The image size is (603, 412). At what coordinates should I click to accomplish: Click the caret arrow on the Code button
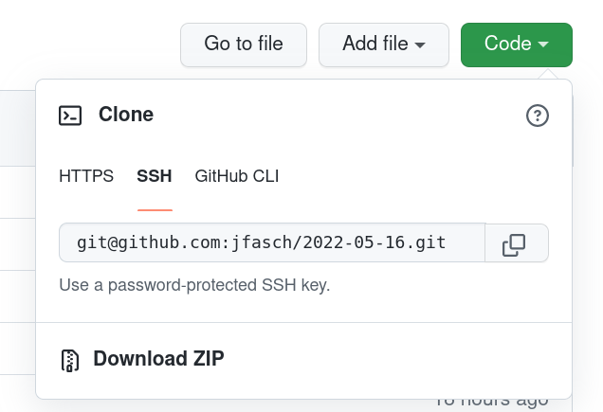[543, 45]
